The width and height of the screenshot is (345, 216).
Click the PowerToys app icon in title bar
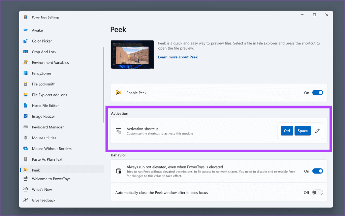[26, 17]
